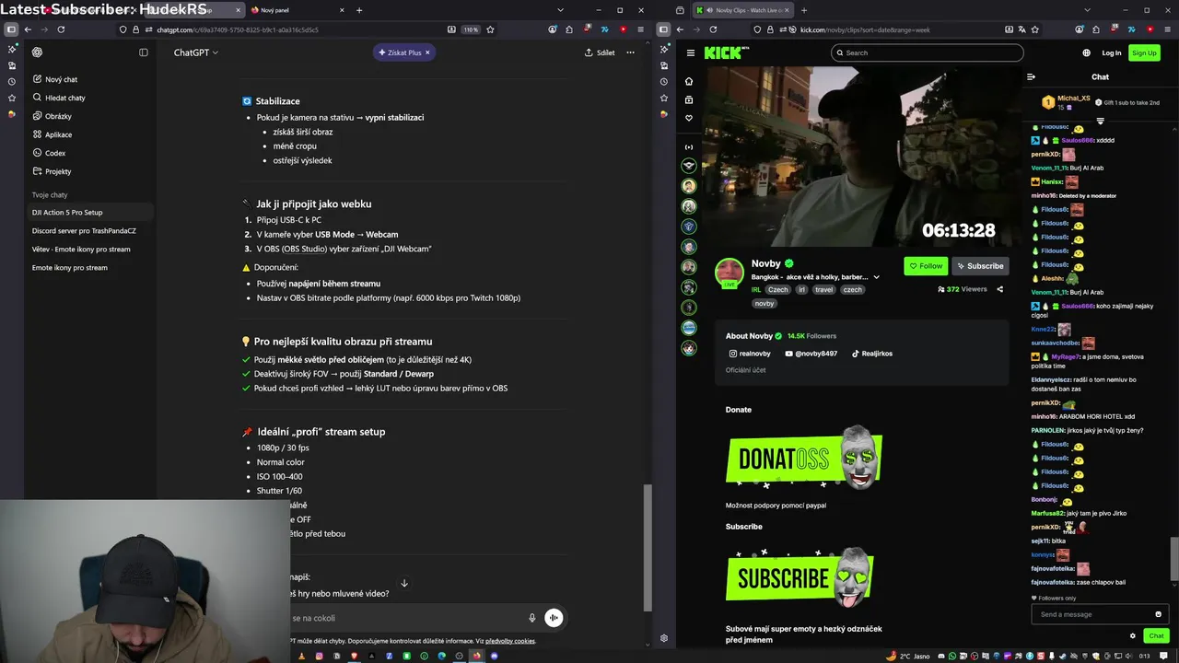The height and width of the screenshot is (663, 1179).
Task: Open ChatGPT three-dot options menu
Action: 630,52
